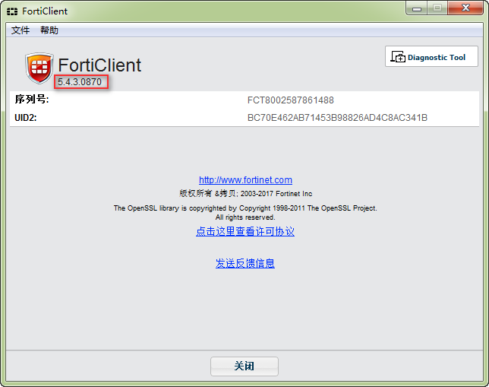This screenshot has width=489, height=387.
Task: Click the All rights reserved. text
Action: (x=245, y=217)
